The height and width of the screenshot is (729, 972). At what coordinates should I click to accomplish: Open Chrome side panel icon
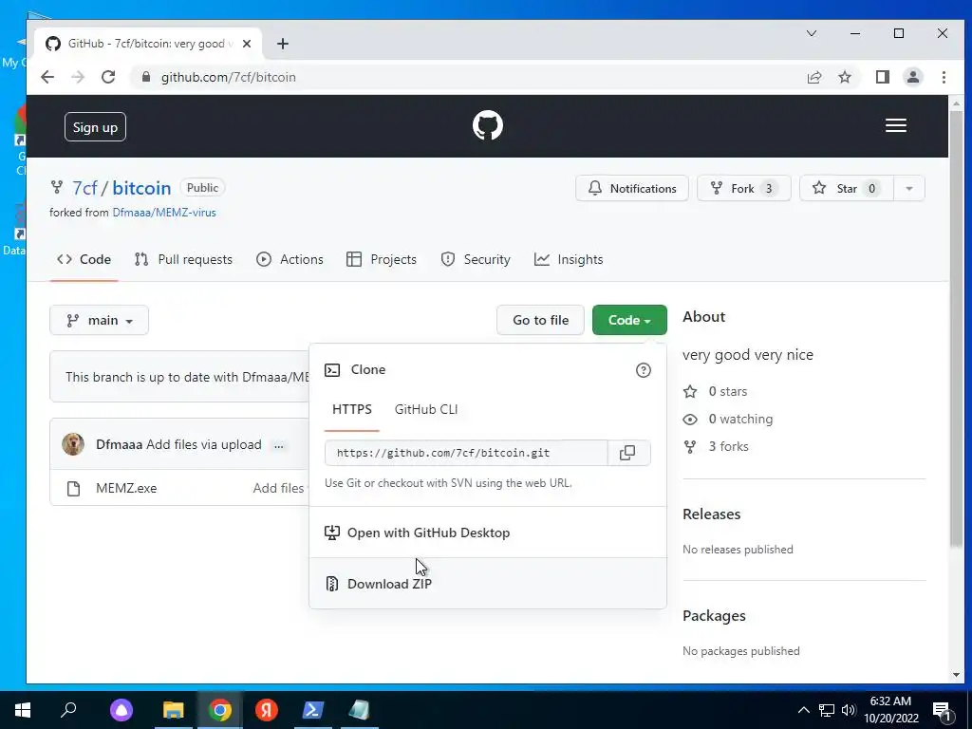tap(882, 77)
